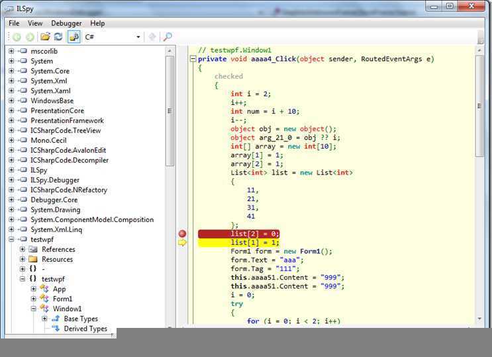Click the App class icon
The height and width of the screenshot is (357, 492).
coord(44,289)
